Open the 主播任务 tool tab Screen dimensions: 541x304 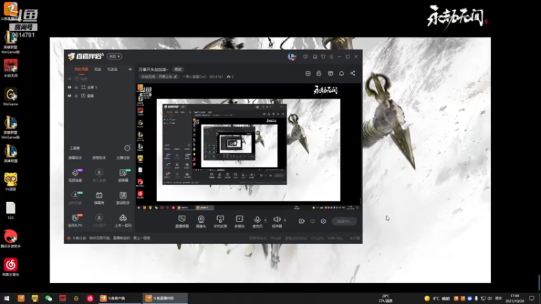coord(123,158)
